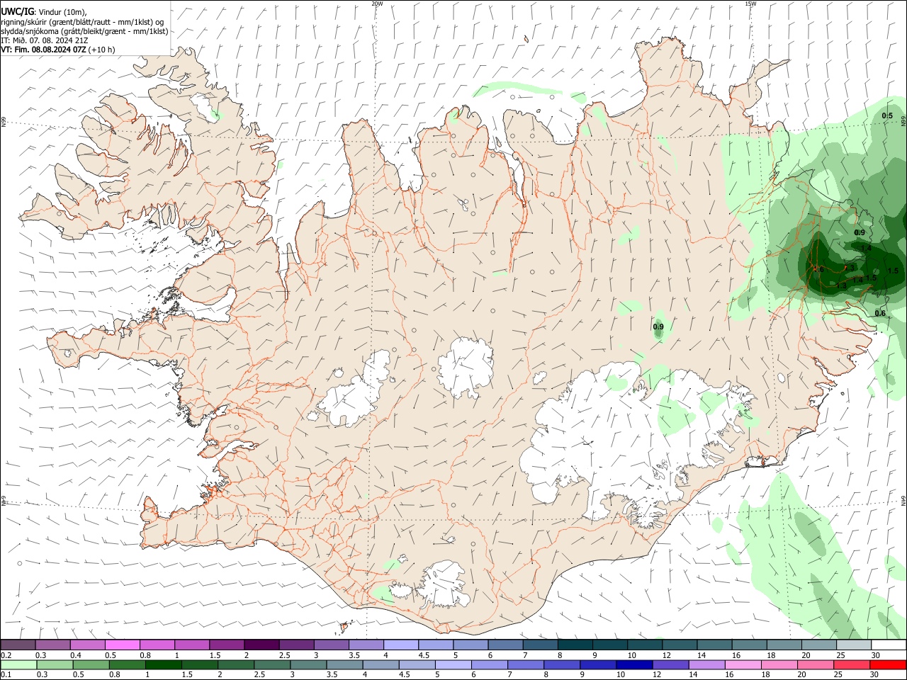
Task: Pick the 2.5 grey-green swatch in lower legend
Action: (271, 664)
